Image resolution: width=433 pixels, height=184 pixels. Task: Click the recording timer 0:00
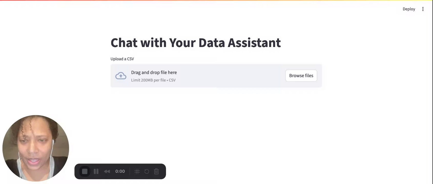(x=120, y=171)
